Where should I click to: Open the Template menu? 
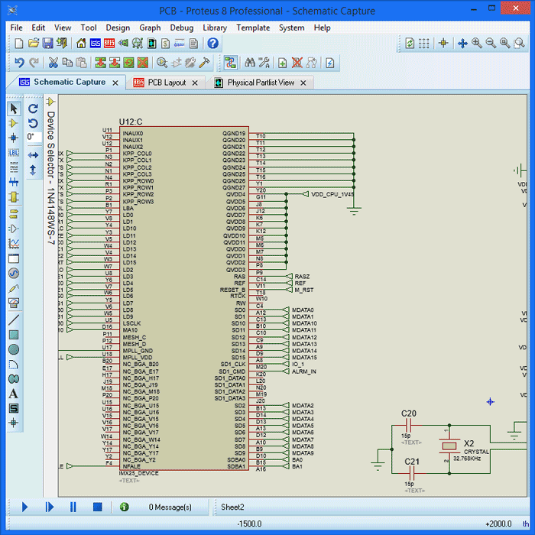(x=253, y=28)
